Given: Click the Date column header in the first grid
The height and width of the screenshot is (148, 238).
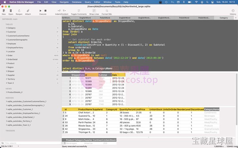Looking at the screenshot, I should tap(118, 75).
